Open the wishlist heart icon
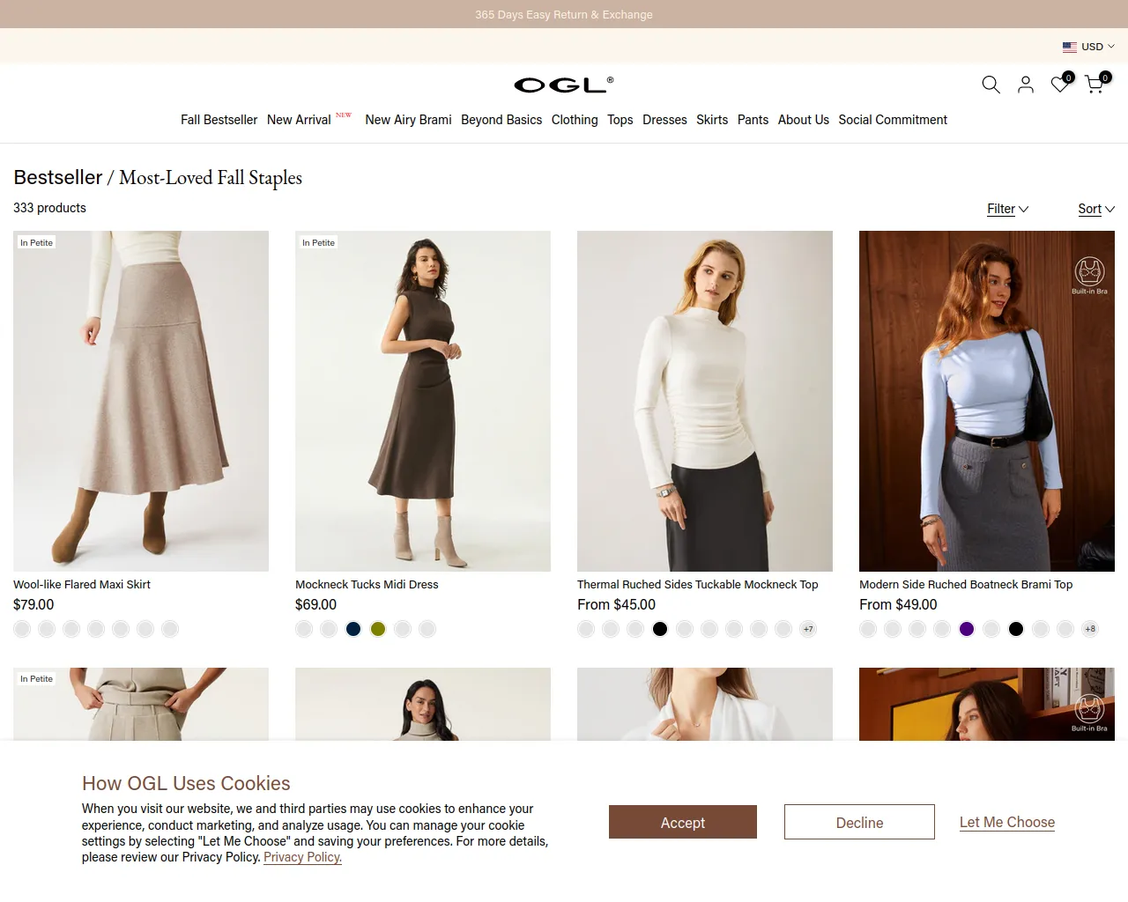The image size is (1128, 902). [x=1061, y=84]
